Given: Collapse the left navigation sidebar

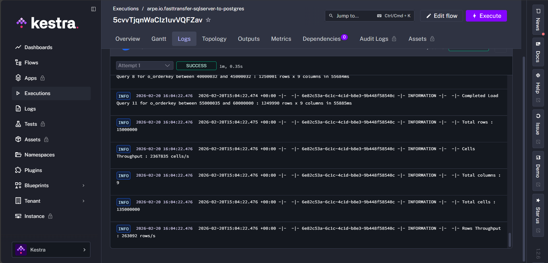Looking at the screenshot, I should [93, 9].
